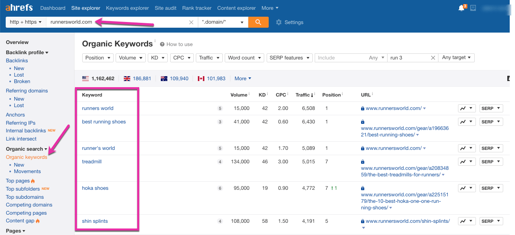Image resolution: width=515 pixels, height=235 pixels.
Task: Expand the More countries dropdown
Action: tap(243, 79)
